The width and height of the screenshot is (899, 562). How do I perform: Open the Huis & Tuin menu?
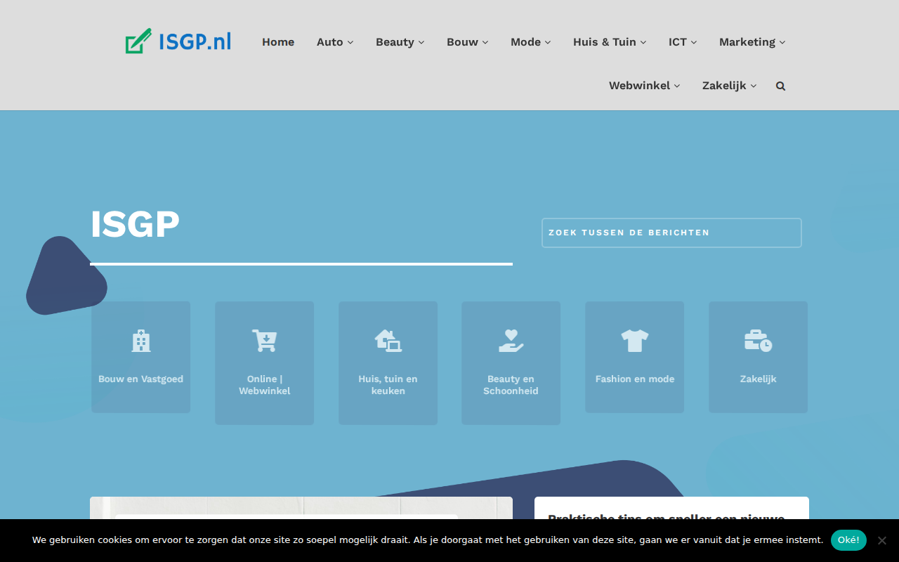click(610, 42)
